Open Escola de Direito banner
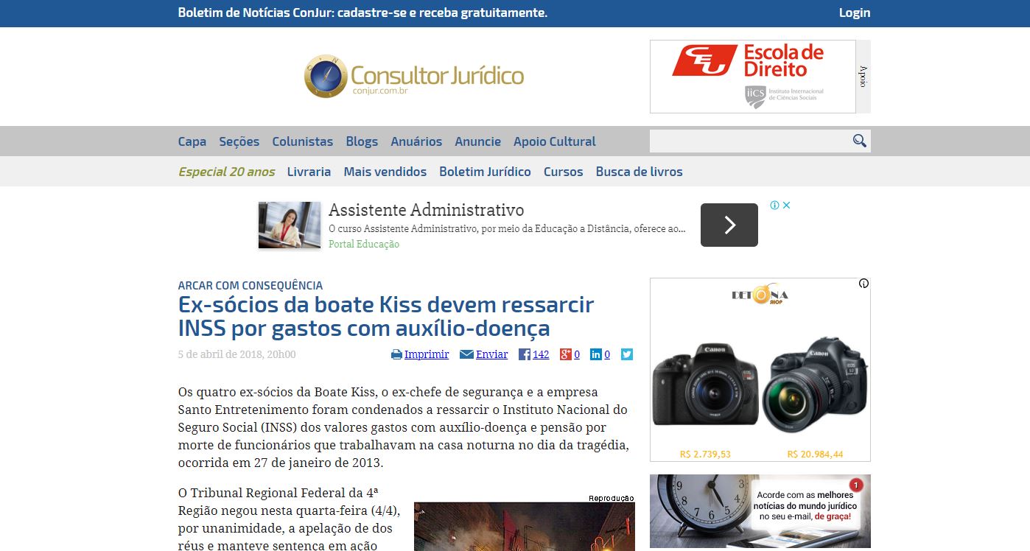This screenshot has height=551, width=1030. (x=752, y=77)
